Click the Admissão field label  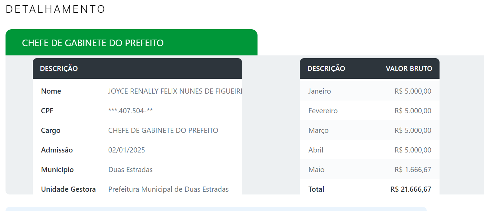pyautogui.click(x=57, y=150)
